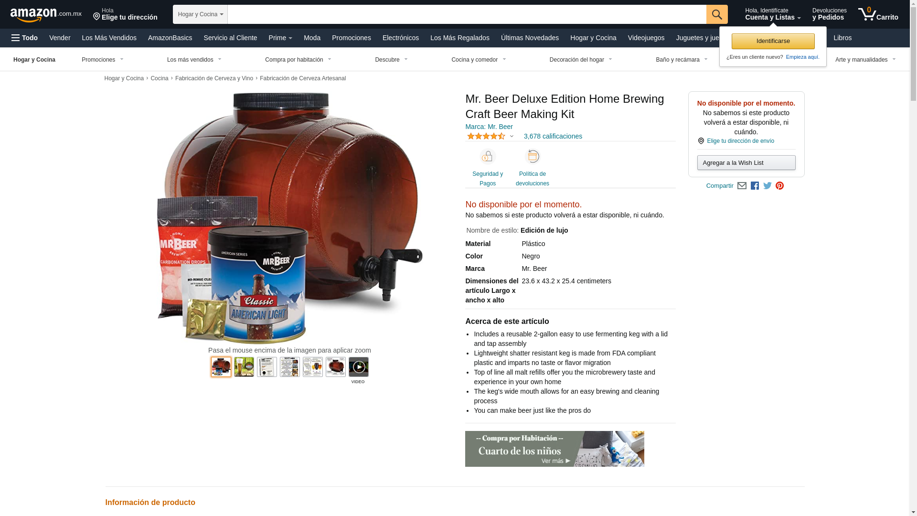The image size is (917, 516).
Task: Open the shopping cart Carrito icon
Action: point(878,14)
